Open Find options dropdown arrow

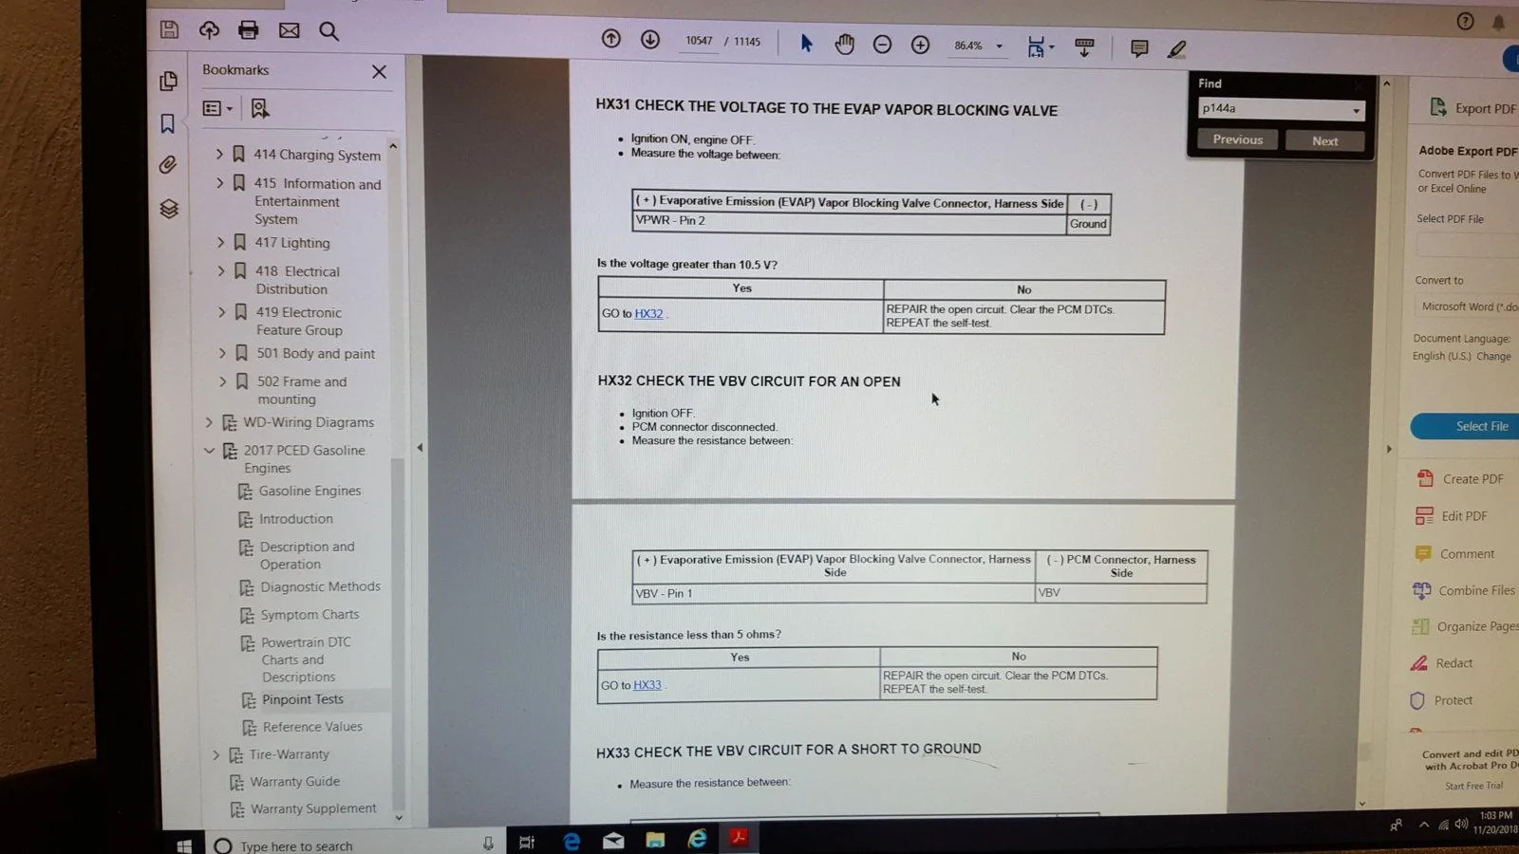point(1357,111)
